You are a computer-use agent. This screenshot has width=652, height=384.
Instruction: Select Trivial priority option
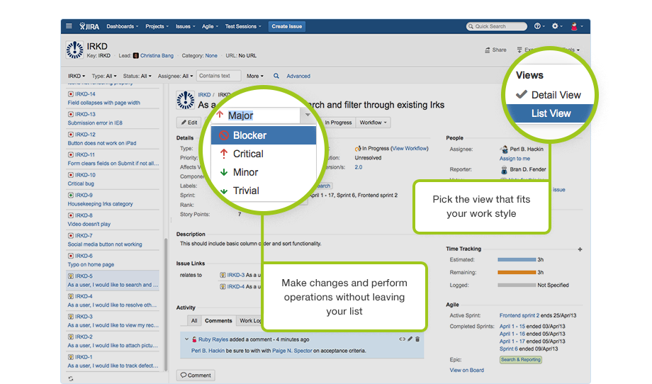264,191
